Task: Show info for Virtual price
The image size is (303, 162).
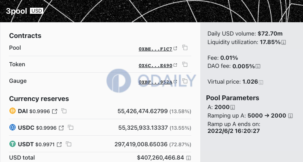Action: point(261,82)
